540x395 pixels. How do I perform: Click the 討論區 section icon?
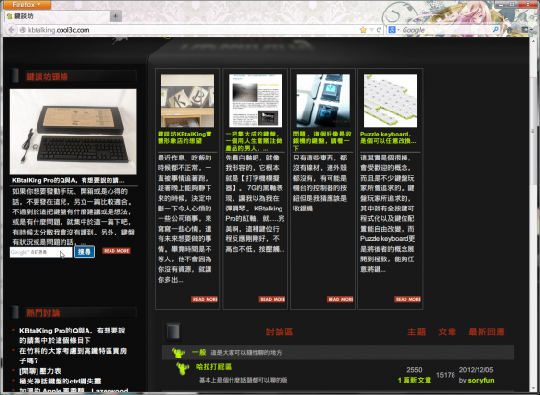click(x=173, y=332)
